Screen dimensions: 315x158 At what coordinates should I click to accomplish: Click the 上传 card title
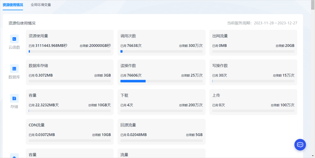tap(216, 95)
